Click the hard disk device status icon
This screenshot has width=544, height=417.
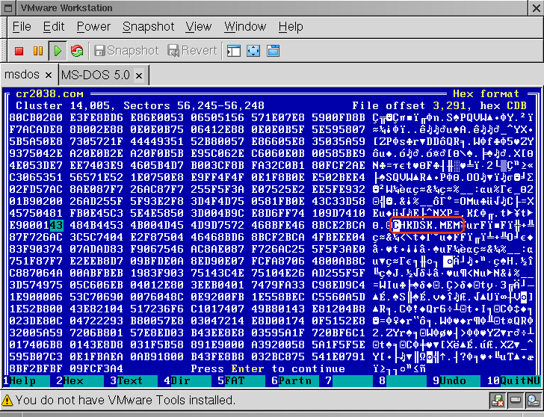(515, 401)
